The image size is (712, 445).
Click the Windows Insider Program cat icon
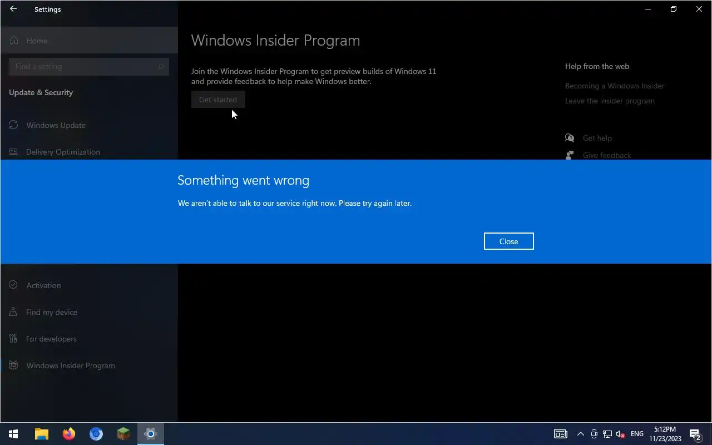pyautogui.click(x=13, y=365)
